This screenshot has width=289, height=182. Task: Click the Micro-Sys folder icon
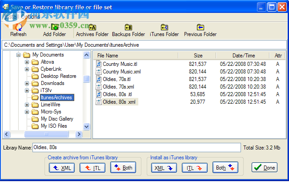click(35, 112)
